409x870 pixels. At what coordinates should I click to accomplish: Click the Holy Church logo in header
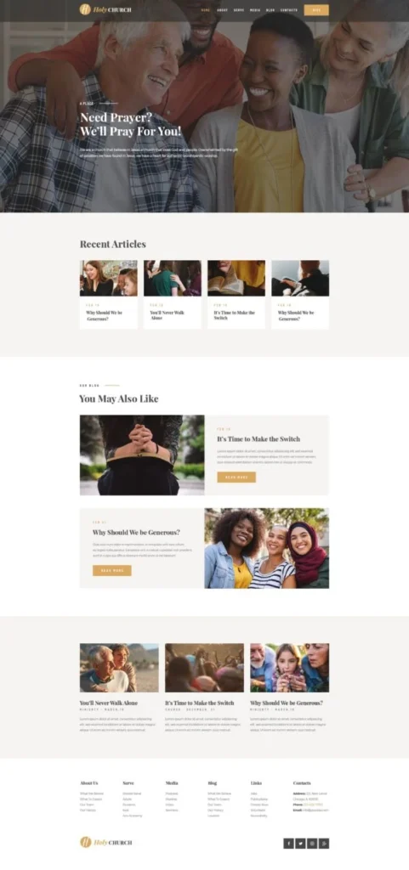[105, 9]
